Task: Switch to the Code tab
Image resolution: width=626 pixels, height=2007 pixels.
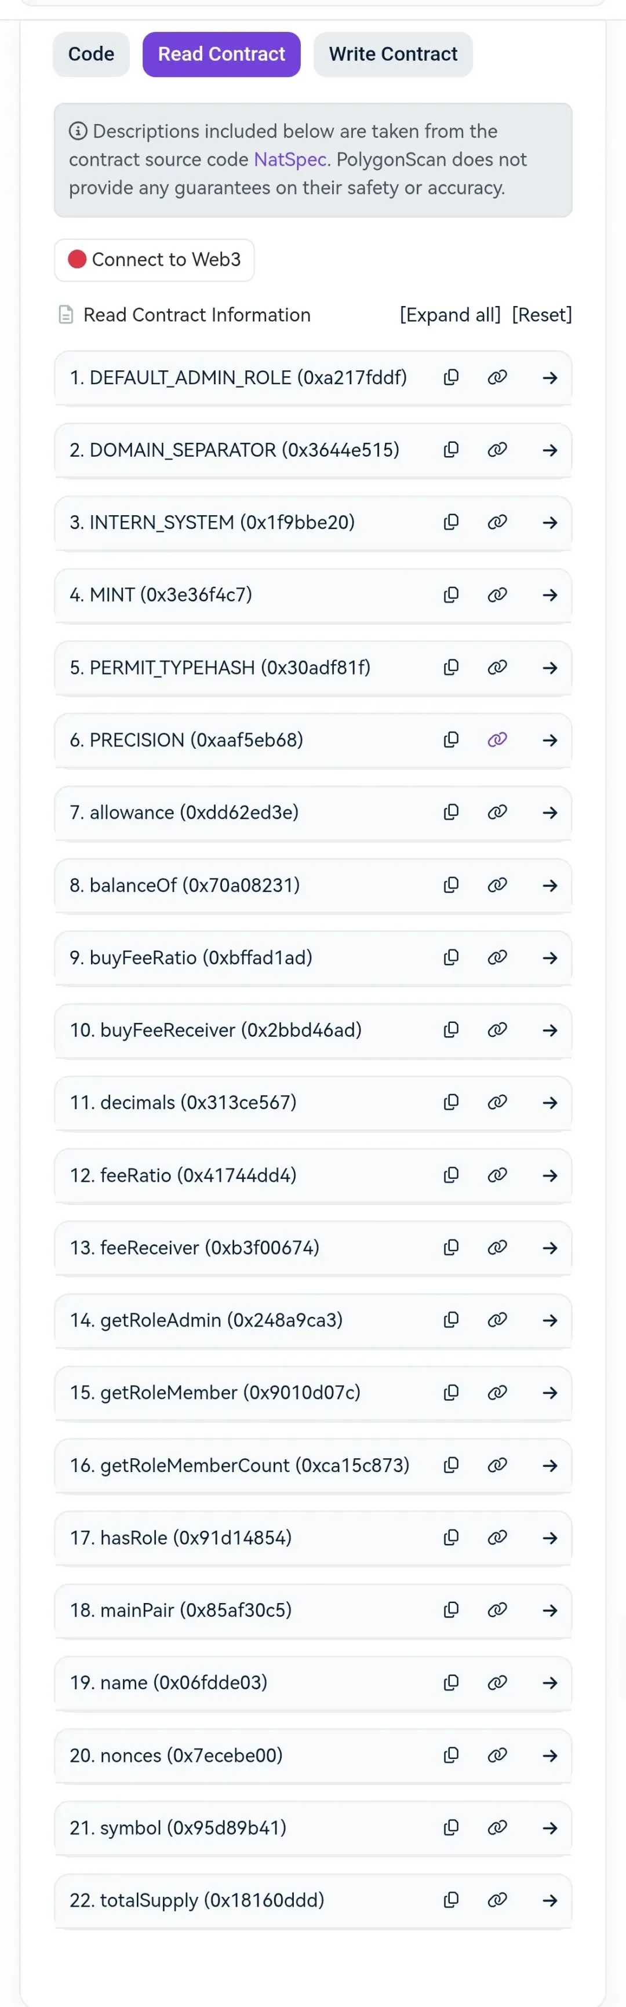Action: 91,54
